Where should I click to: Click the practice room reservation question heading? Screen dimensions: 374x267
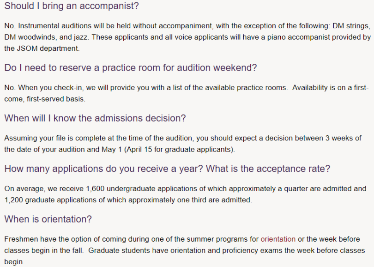[x=130, y=67]
